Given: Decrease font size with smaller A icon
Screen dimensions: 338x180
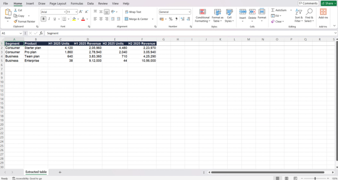Looking at the screenshot, I should coord(86,12).
